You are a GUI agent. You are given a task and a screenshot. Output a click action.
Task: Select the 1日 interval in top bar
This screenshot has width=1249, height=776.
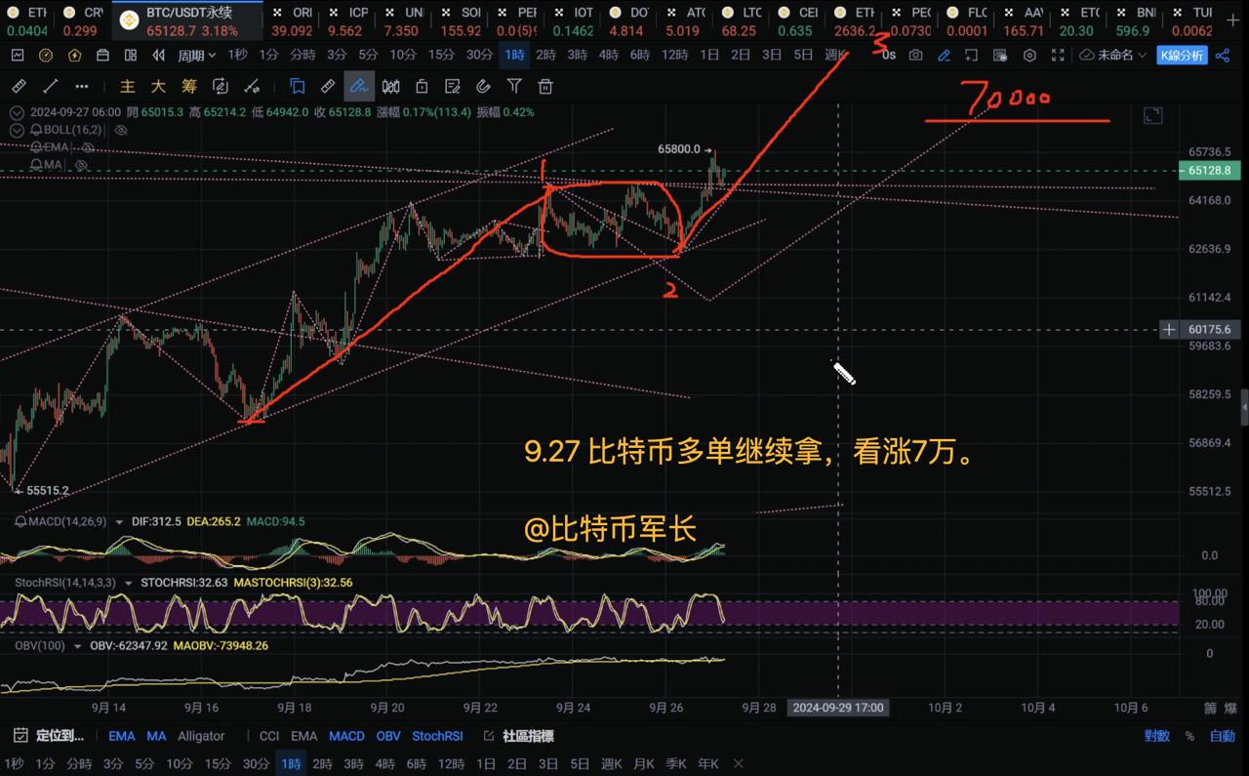click(709, 56)
